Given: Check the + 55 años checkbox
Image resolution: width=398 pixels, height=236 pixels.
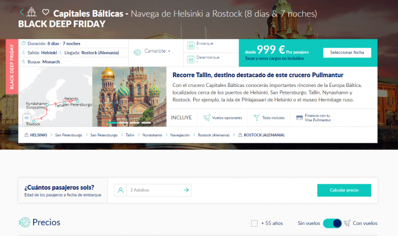Looking at the screenshot, I should tap(254, 223).
